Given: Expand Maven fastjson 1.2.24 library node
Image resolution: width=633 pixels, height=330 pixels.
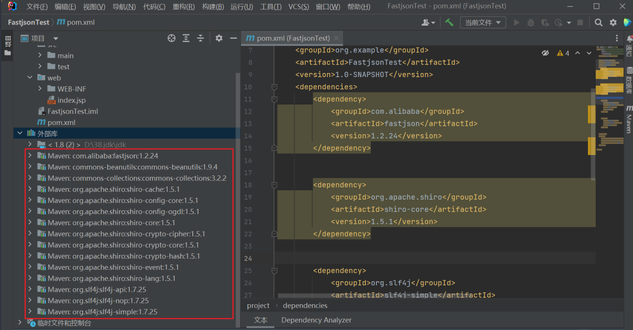Looking at the screenshot, I should coord(30,156).
